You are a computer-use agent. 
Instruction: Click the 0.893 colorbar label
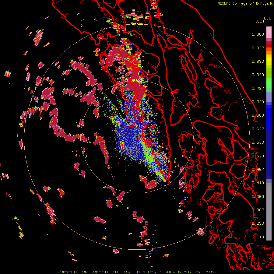258,61
